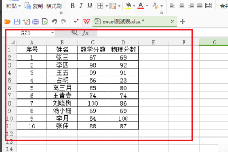Apply justified alignment icon
228x152 pixels.
199,6
